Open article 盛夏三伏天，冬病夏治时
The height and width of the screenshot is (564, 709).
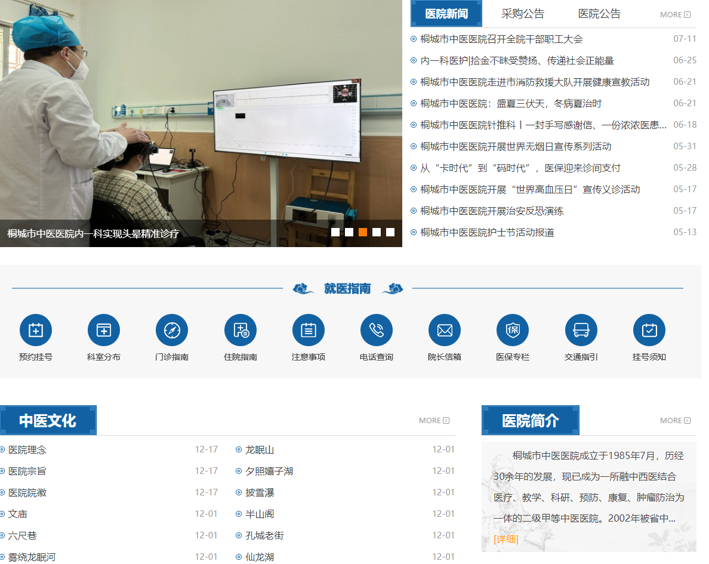pyautogui.click(x=511, y=103)
